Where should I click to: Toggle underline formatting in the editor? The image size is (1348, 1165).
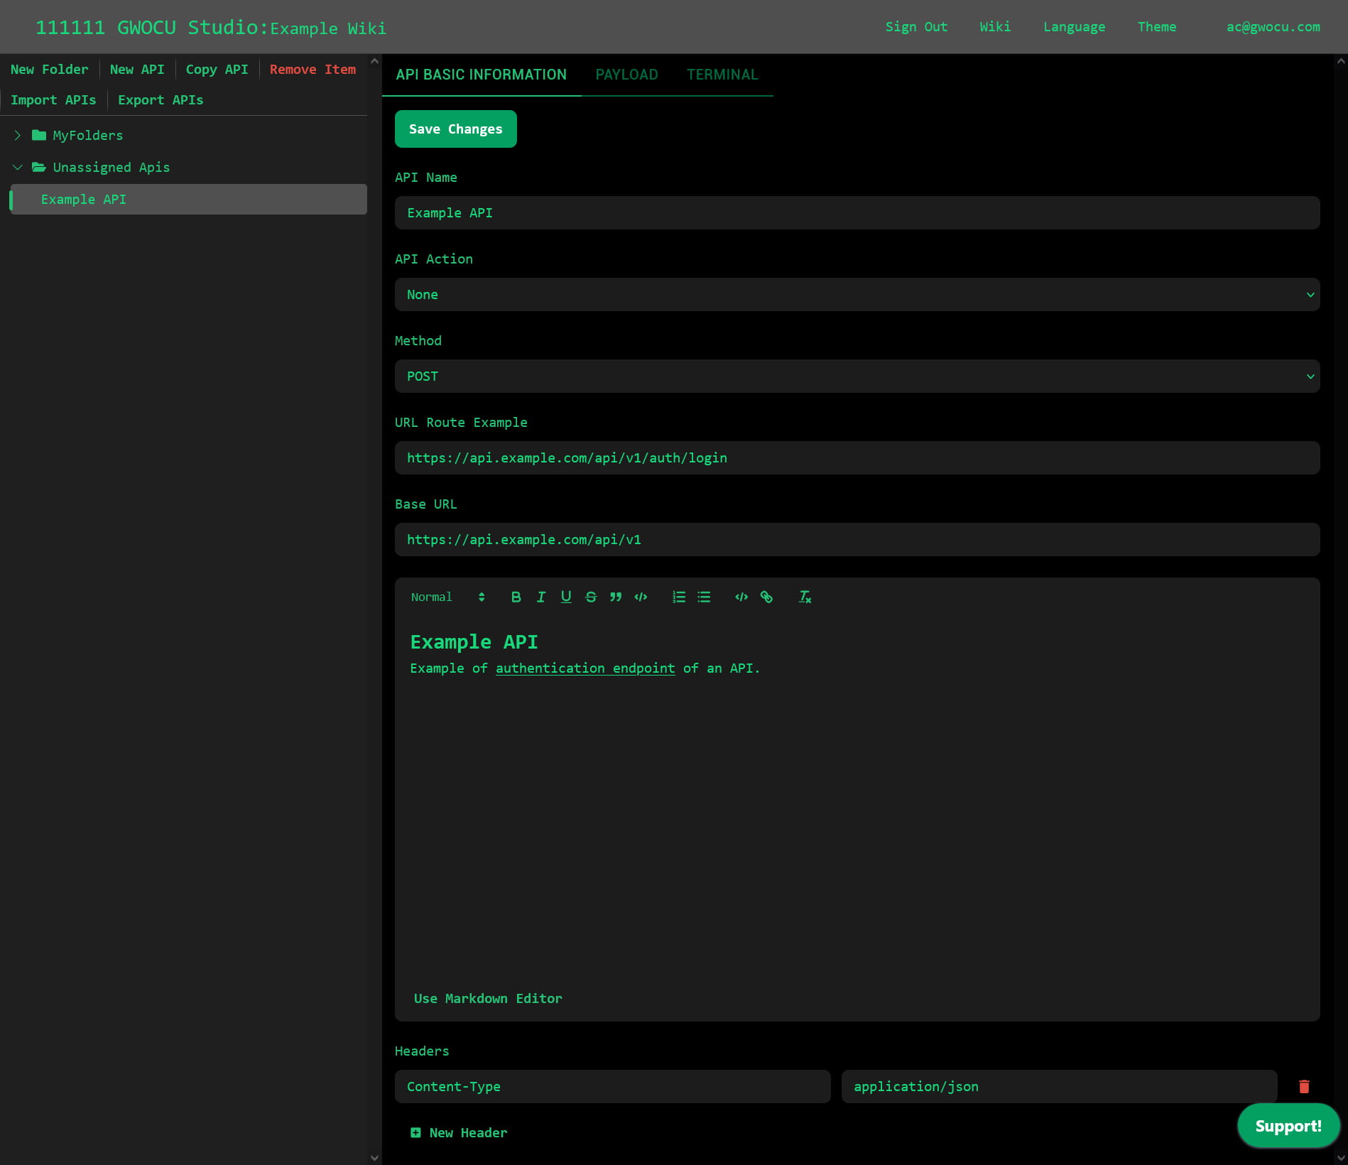566,597
